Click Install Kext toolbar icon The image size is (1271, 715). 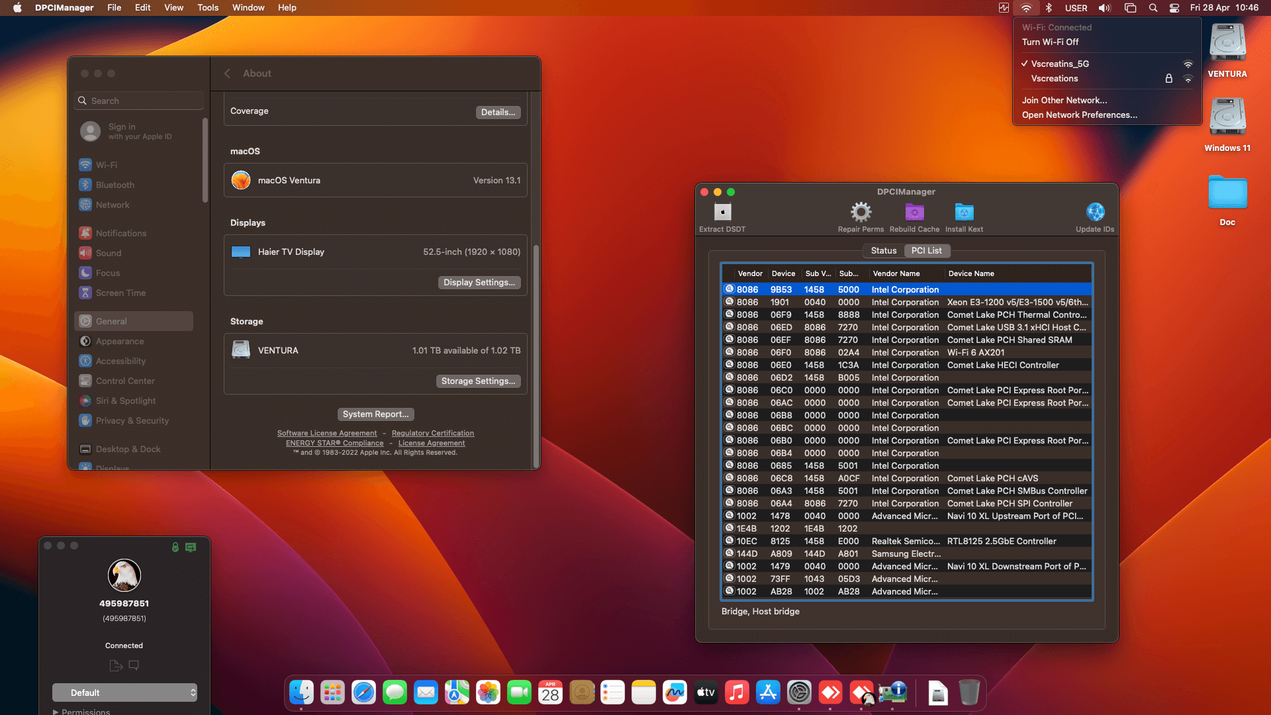click(x=964, y=213)
